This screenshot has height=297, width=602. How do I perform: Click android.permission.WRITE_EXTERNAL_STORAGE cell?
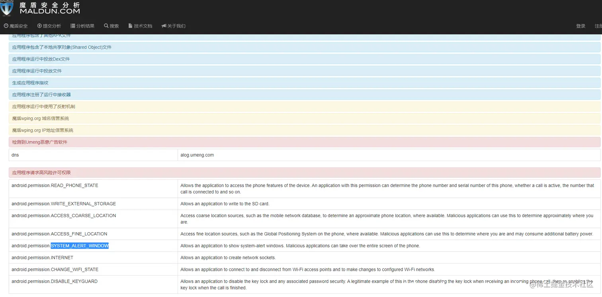point(93,204)
